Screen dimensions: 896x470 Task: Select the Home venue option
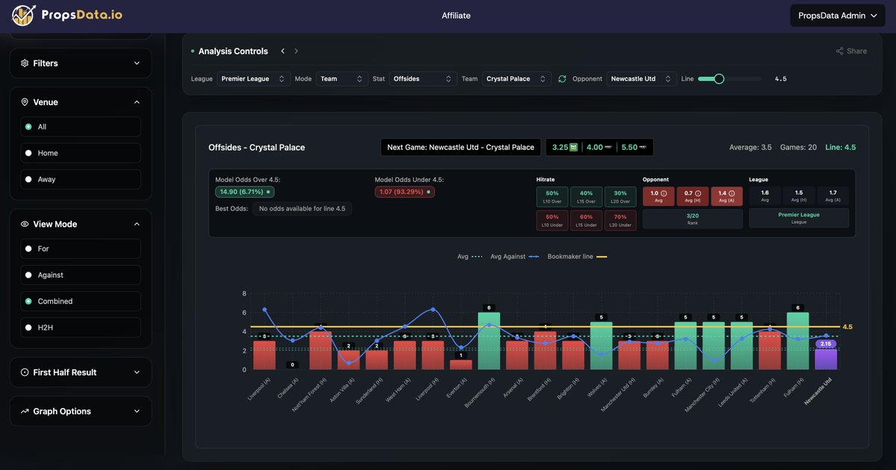(x=81, y=153)
